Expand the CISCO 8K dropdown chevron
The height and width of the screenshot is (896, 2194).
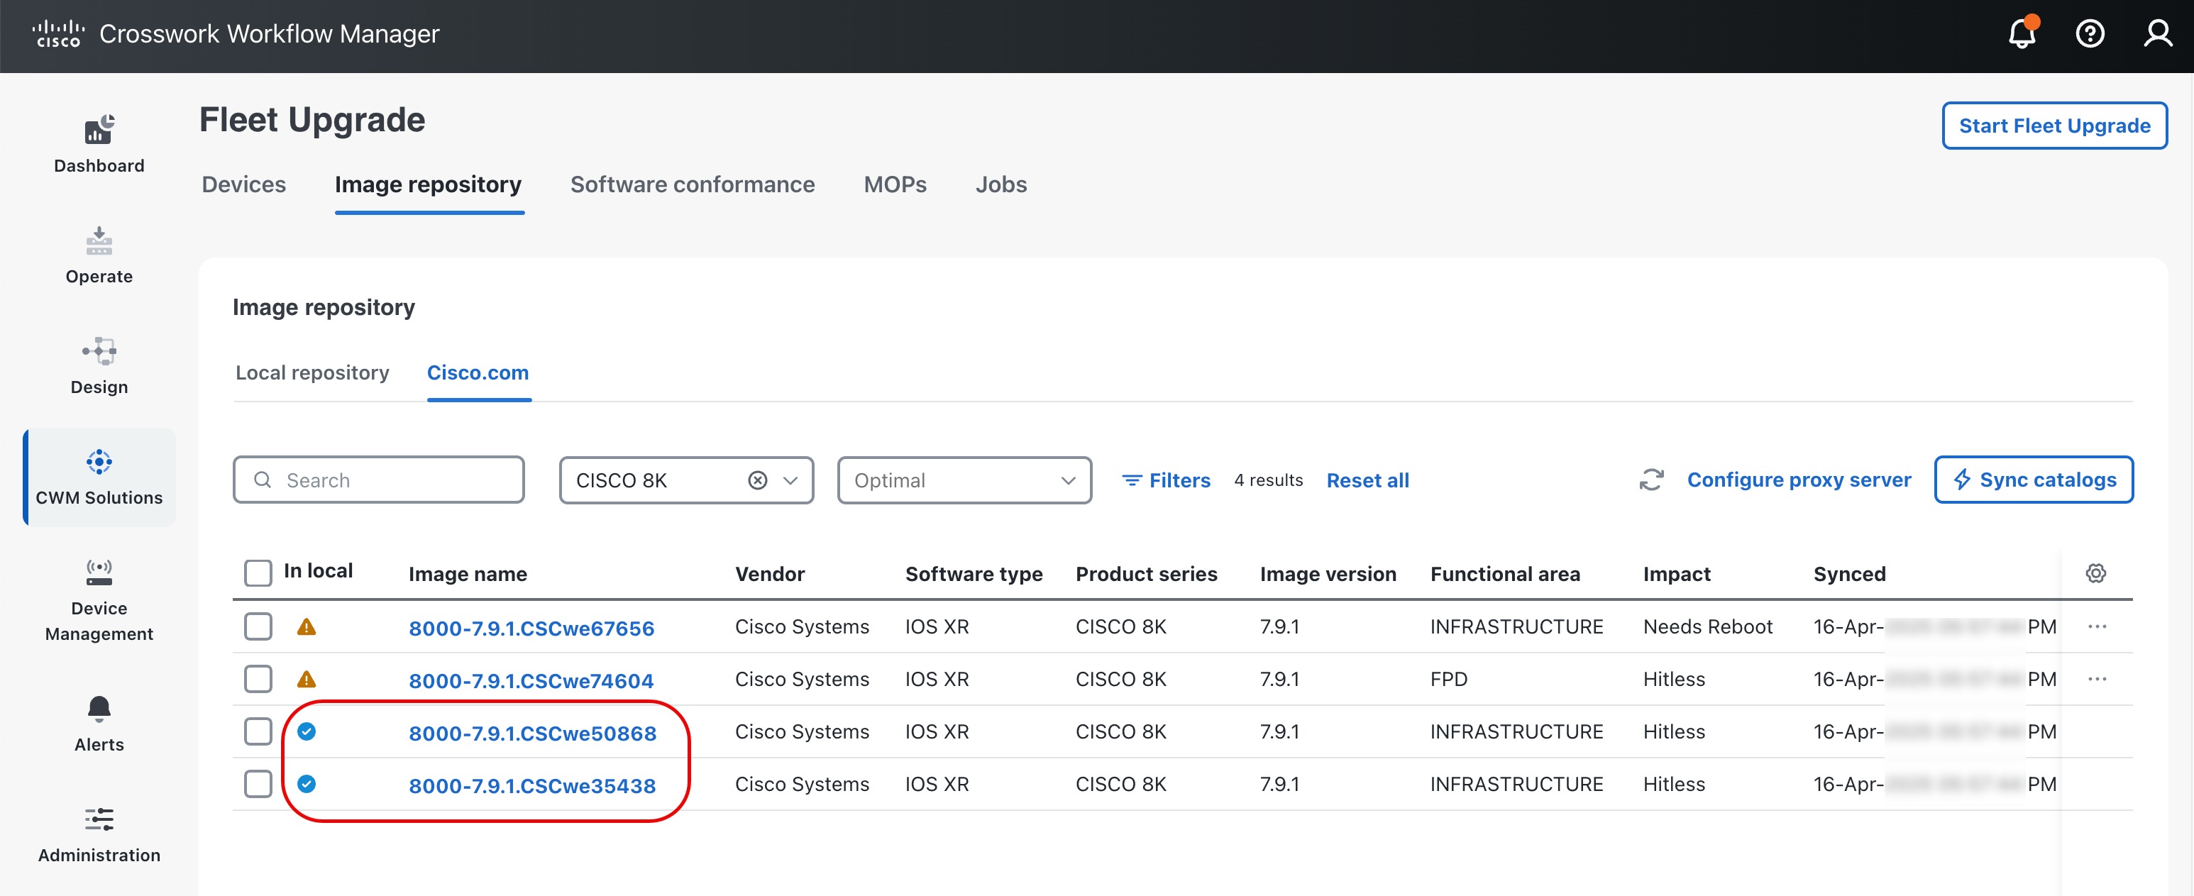pos(790,480)
